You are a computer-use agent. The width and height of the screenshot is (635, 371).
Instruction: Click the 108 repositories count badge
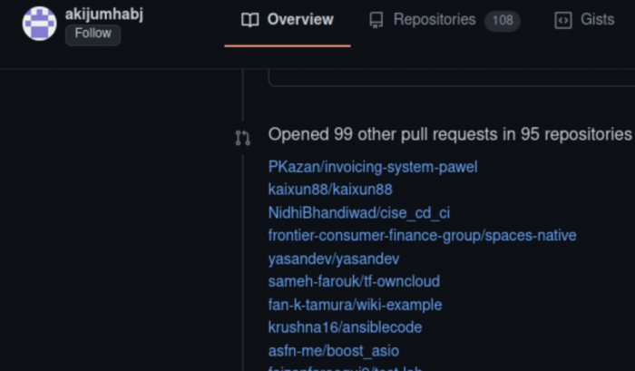pos(502,20)
